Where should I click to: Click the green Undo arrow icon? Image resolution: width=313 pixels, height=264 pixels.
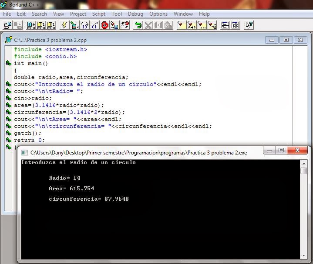pos(138,25)
